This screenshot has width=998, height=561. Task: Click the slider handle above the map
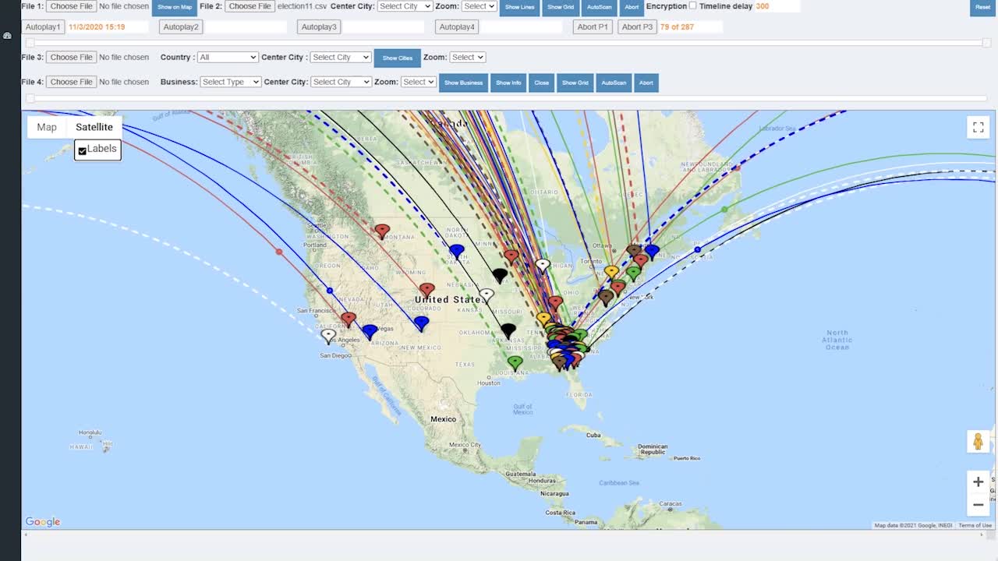[30, 98]
